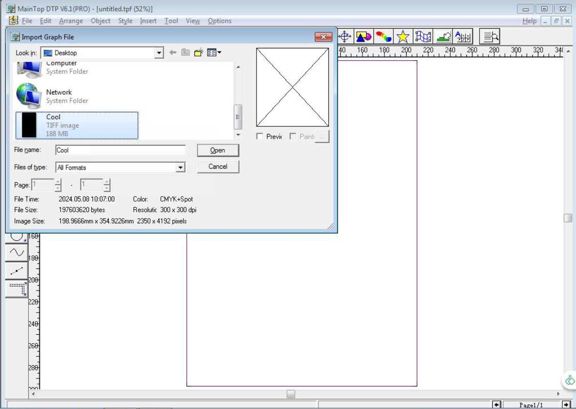Image resolution: width=576 pixels, height=409 pixels.
Task: Click the rainbow color blend icon
Action: [x=384, y=37]
